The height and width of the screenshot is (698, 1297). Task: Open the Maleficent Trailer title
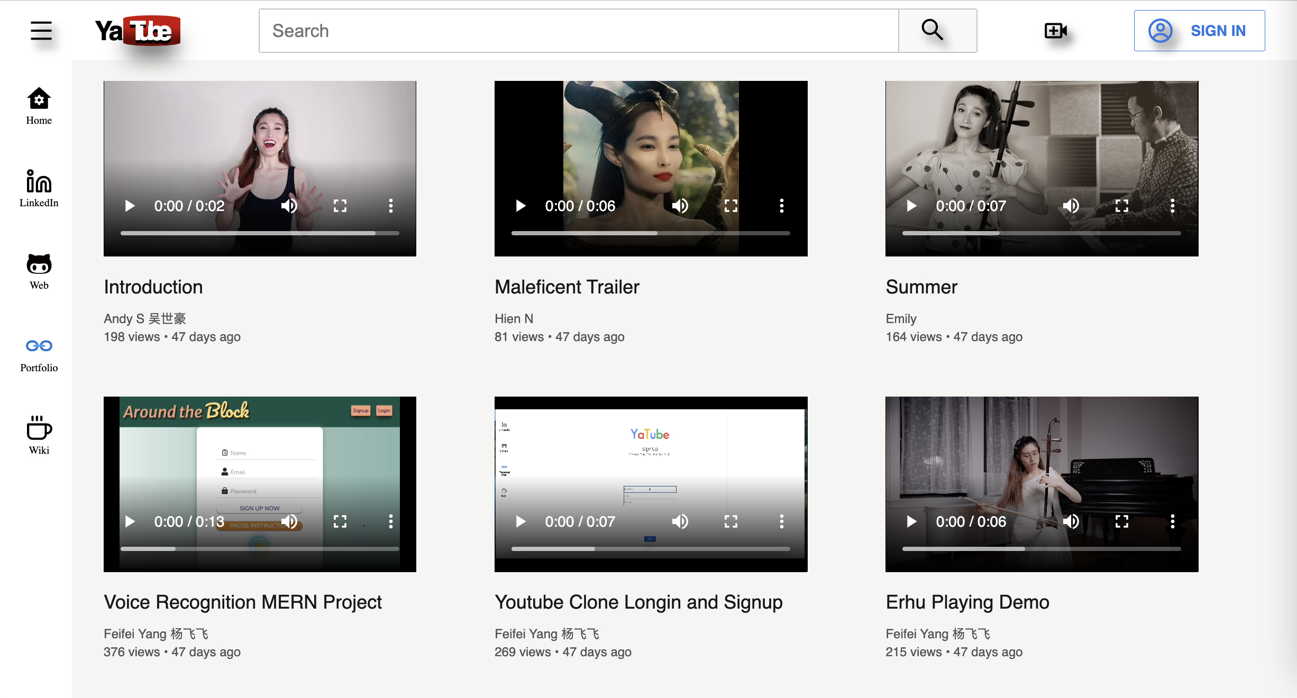[x=567, y=287]
